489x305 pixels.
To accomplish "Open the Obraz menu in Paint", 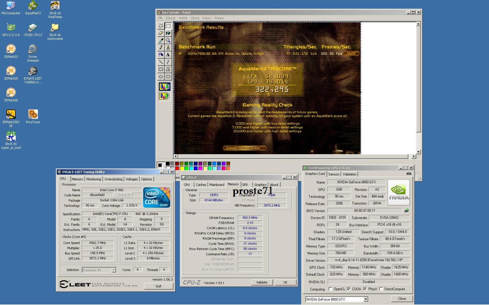I will point(195,18).
